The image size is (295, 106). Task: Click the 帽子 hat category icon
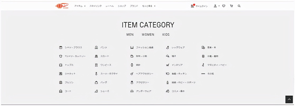167,56
